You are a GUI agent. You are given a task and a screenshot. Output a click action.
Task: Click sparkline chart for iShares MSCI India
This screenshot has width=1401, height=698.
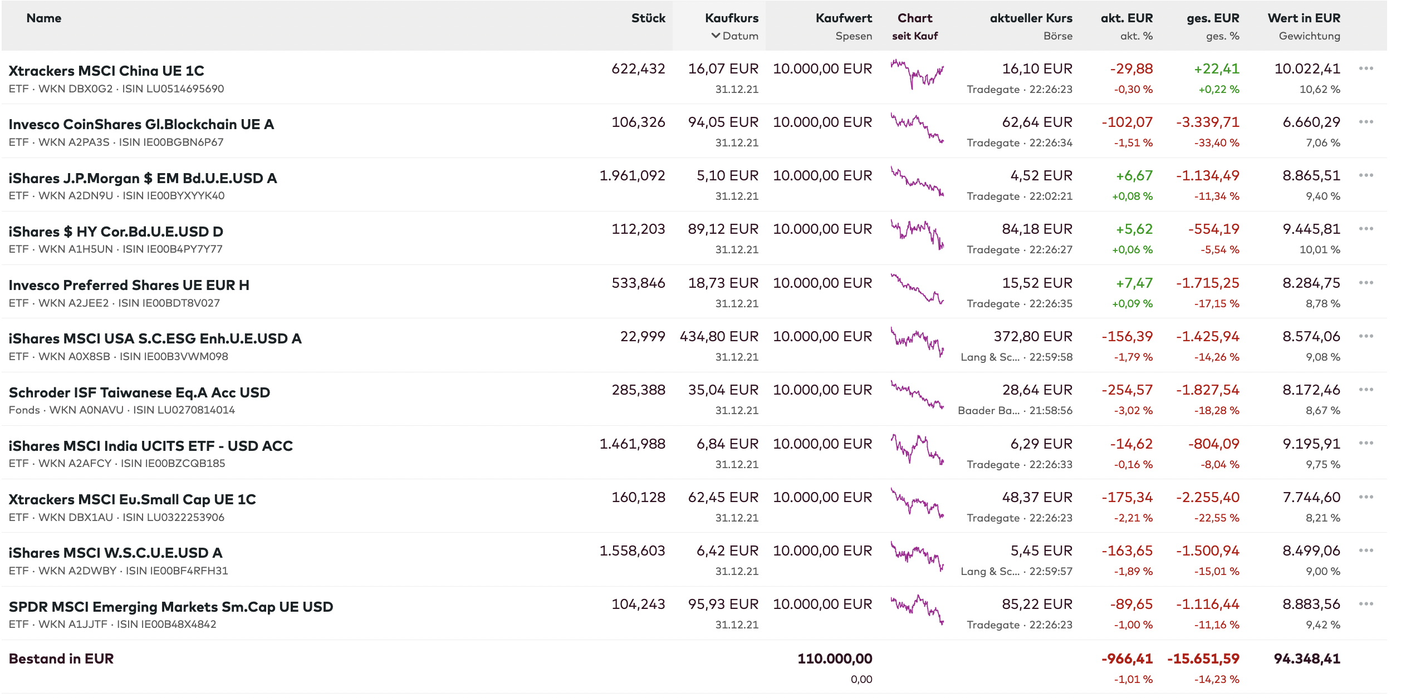pos(917,450)
